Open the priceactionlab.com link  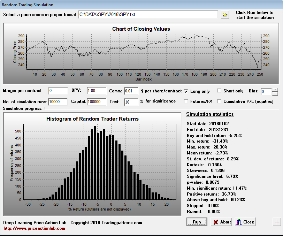coord(34,228)
